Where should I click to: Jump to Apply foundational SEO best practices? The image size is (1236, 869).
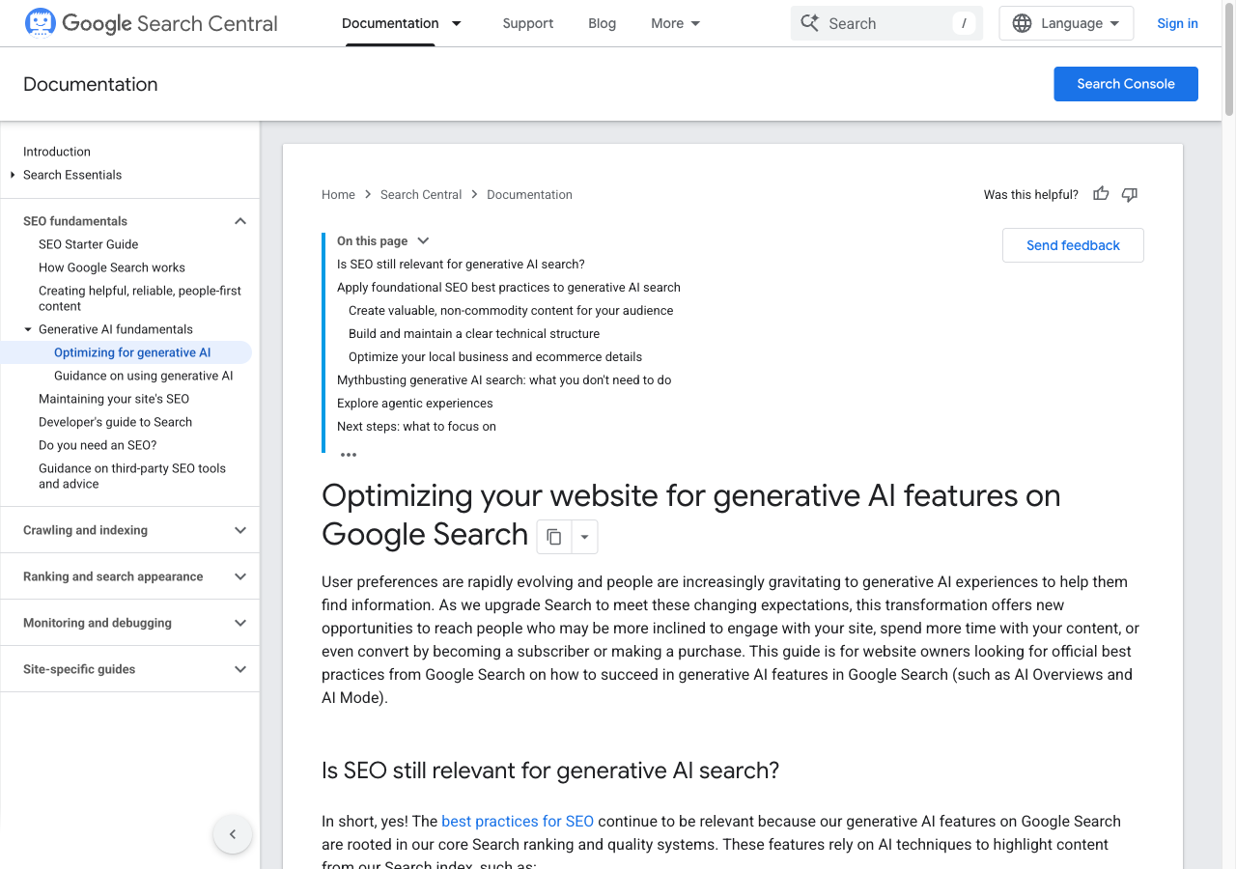coord(509,287)
